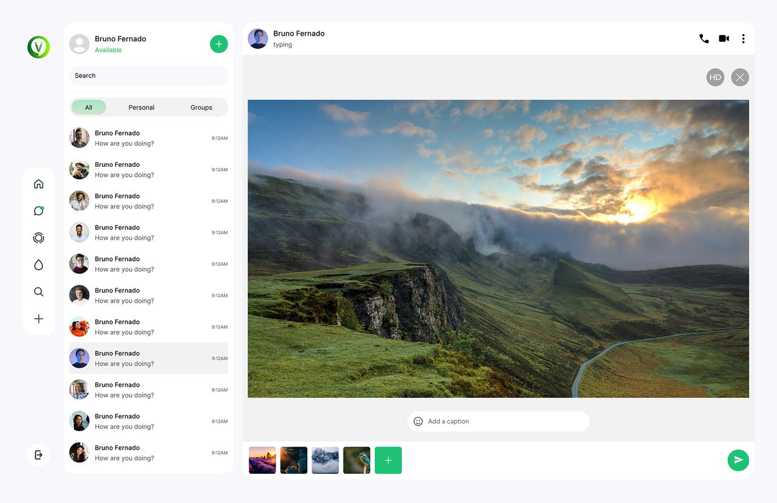Switch to the Personal tab
The image size is (777, 503).
(x=141, y=107)
